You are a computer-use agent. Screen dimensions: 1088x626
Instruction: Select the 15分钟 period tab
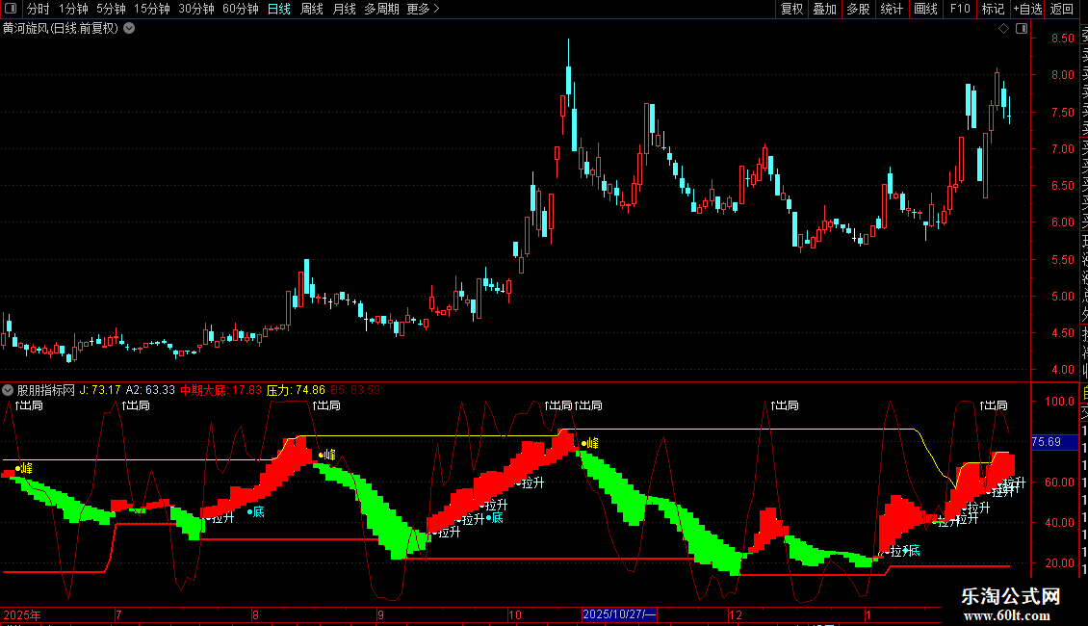coord(151,9)
